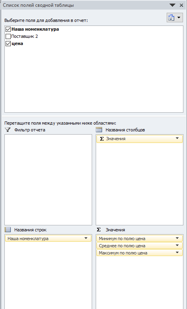This screenshot has width=187, height=309.
Task: Open the field list layout options button
Action: (175, 18)
